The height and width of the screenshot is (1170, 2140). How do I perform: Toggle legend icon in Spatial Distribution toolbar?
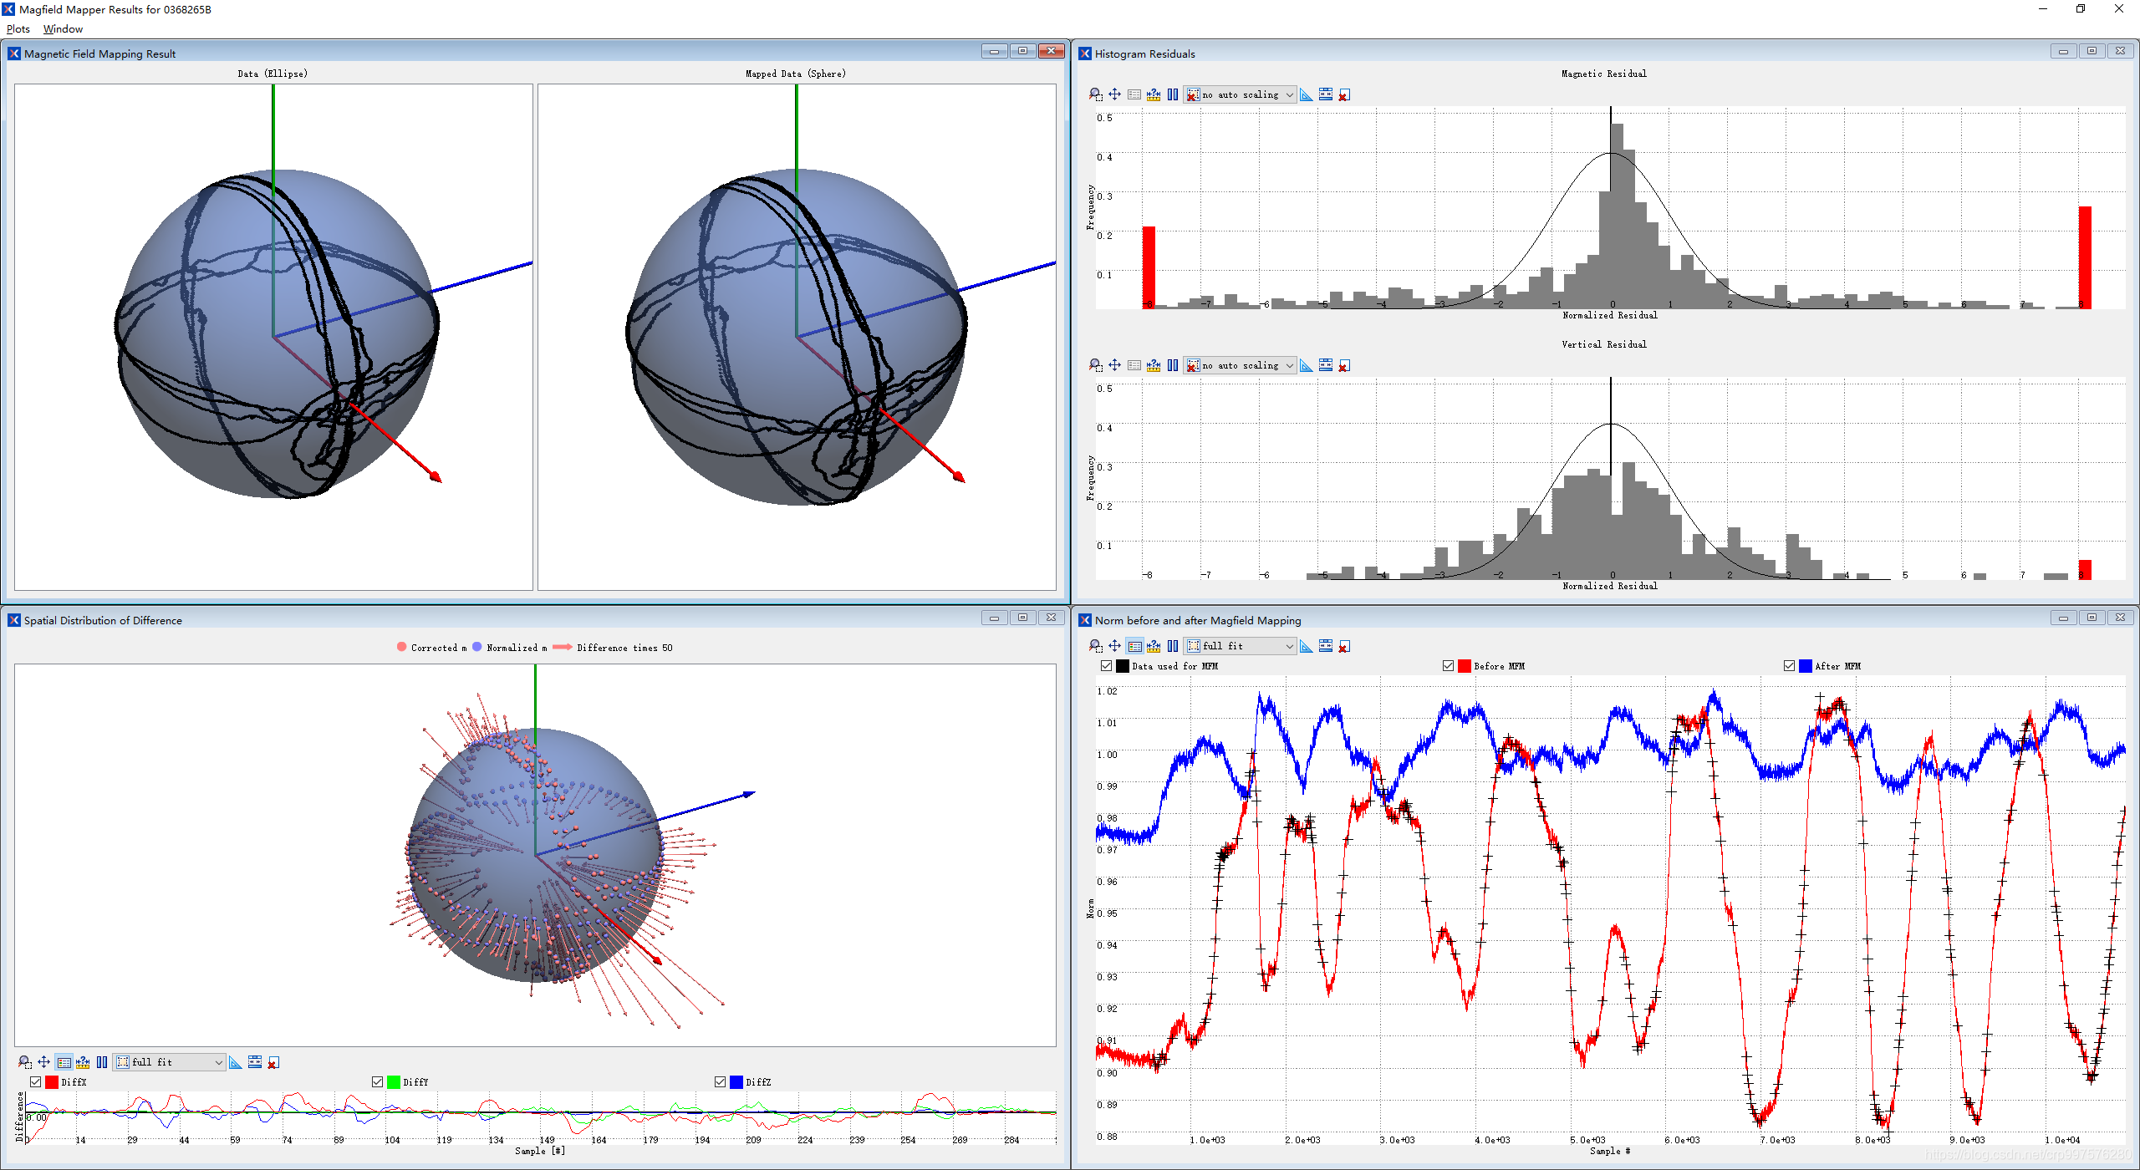point(64,1062)
